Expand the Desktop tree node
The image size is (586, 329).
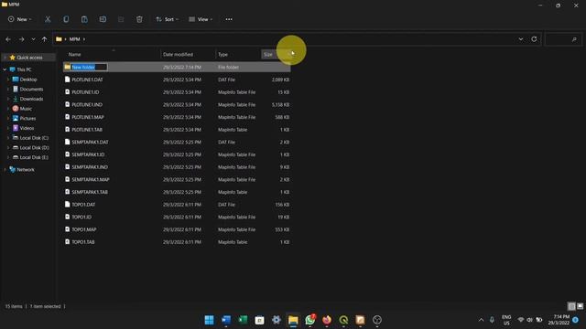point(8,80)
